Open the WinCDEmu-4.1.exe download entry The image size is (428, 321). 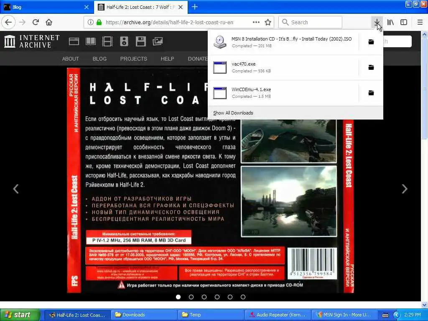tap(283, 93)
